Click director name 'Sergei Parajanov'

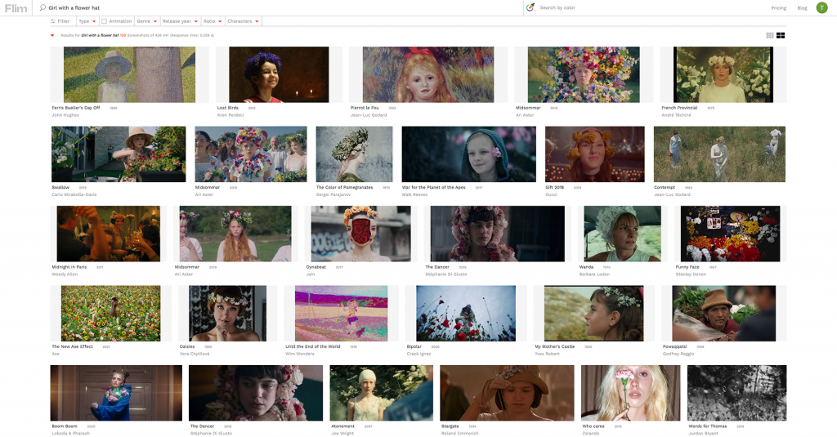333,194
